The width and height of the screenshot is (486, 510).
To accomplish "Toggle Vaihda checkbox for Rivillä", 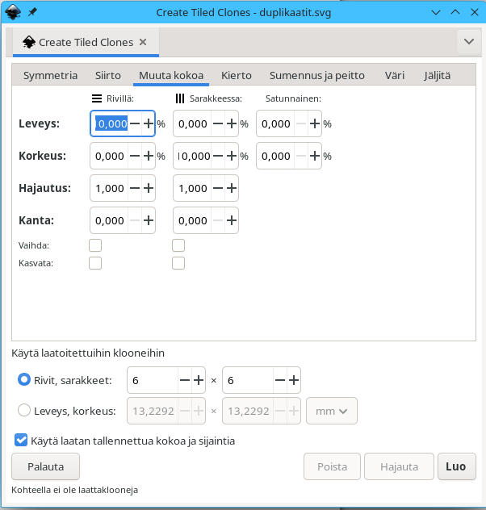I will [x=95, y=245].
